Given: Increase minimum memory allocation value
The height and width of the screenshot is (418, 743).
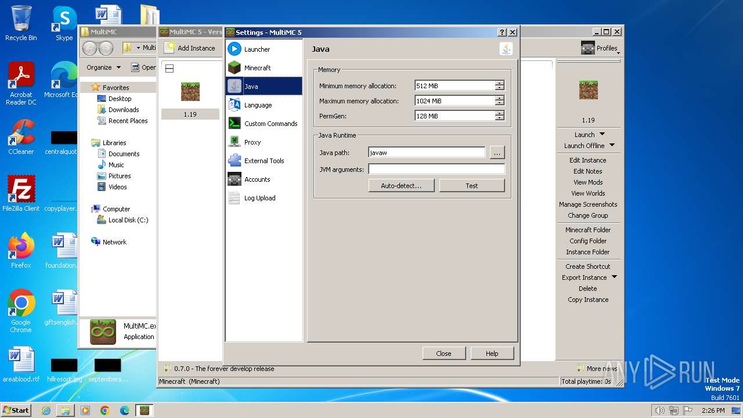Looking at the screenshot, I should pyautogui.click(x=500, y=84).
